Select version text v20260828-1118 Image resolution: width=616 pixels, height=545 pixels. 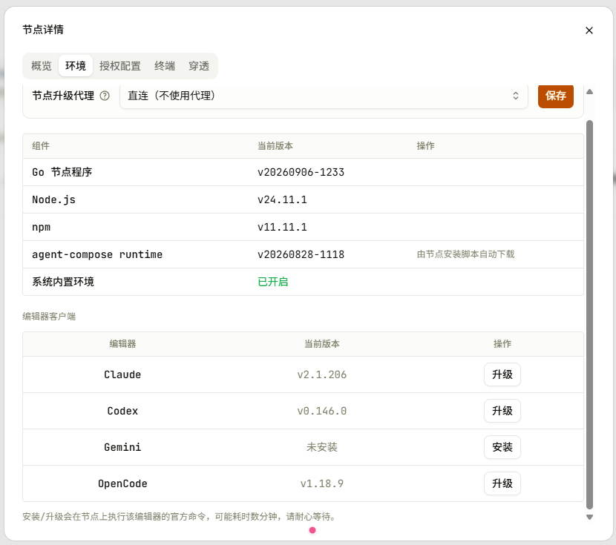coord(301,254)
